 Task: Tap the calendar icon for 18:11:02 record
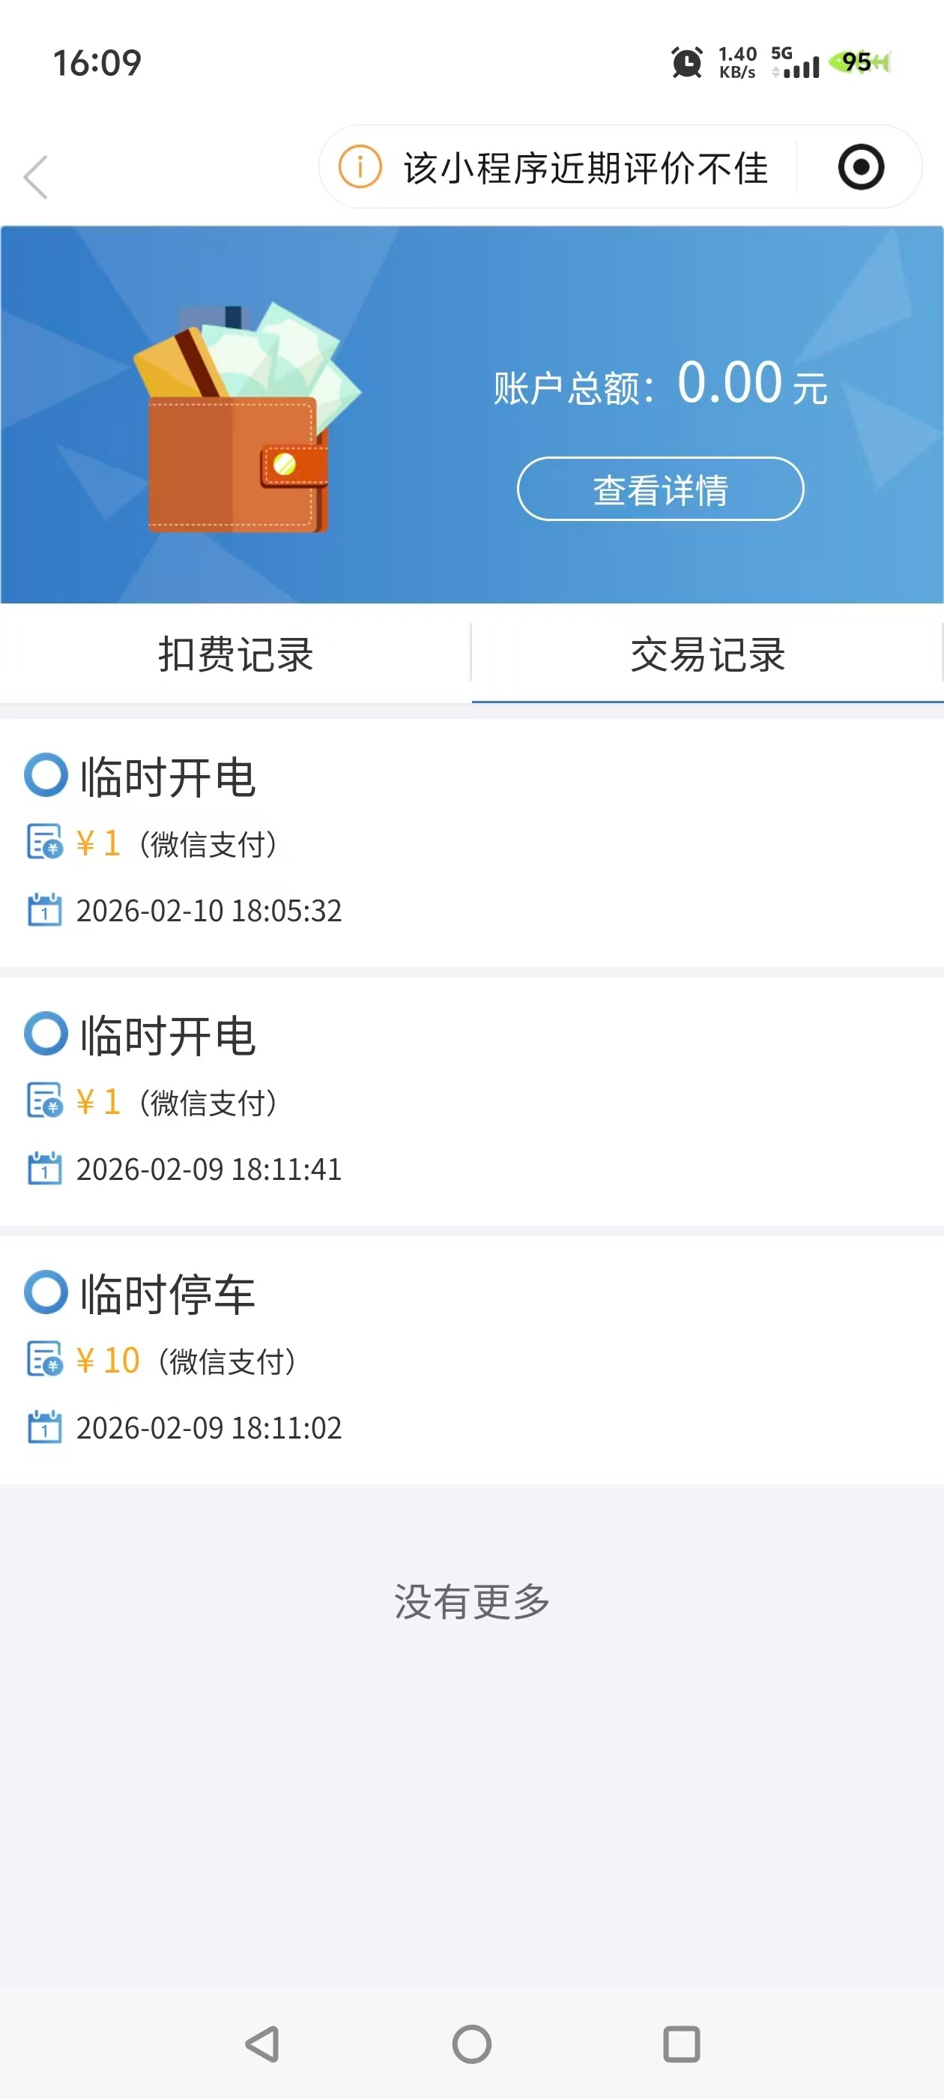click(45, 1427)
